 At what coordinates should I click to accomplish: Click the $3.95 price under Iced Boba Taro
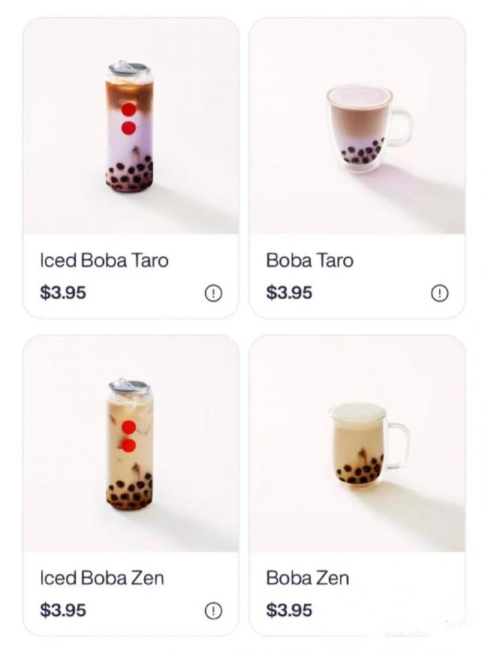tap(63, 293)
